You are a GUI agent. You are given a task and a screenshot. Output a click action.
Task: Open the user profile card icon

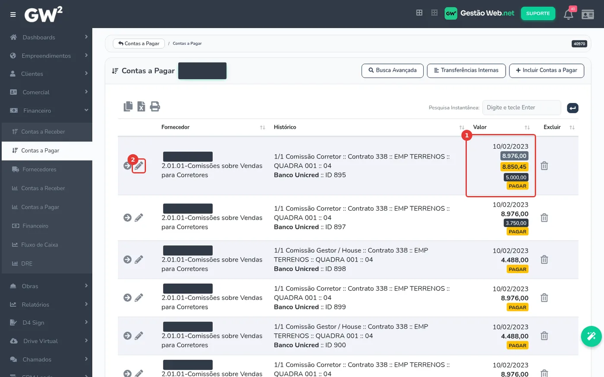tap(588, 15)
